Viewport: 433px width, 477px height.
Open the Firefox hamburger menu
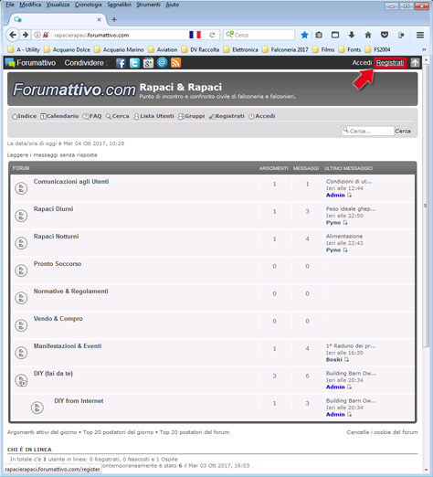click(420, 35)
